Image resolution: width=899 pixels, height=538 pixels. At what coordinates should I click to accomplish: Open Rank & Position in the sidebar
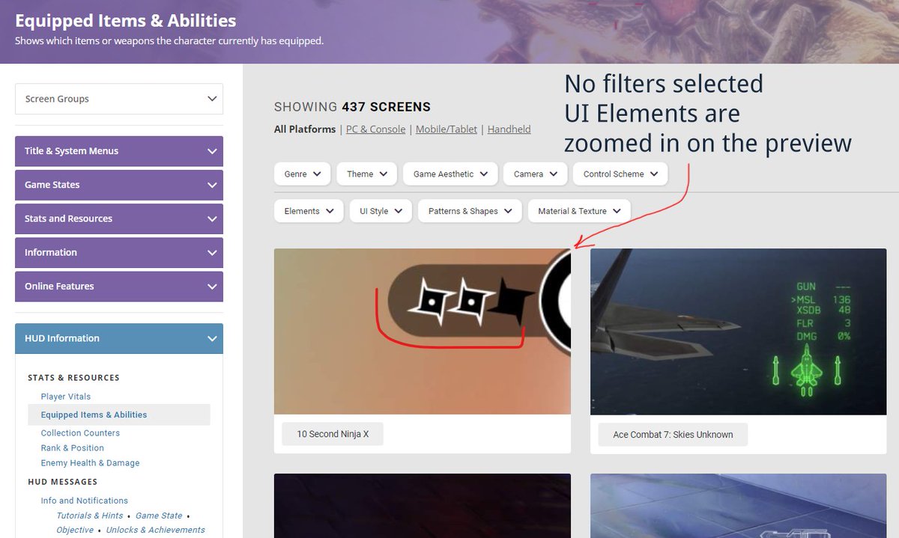pyautogui.click(x=73, y=448)
